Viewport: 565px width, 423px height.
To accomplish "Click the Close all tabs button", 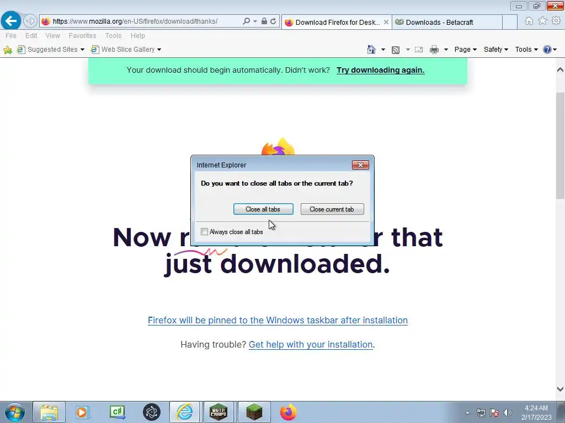I will coord(263,209).
